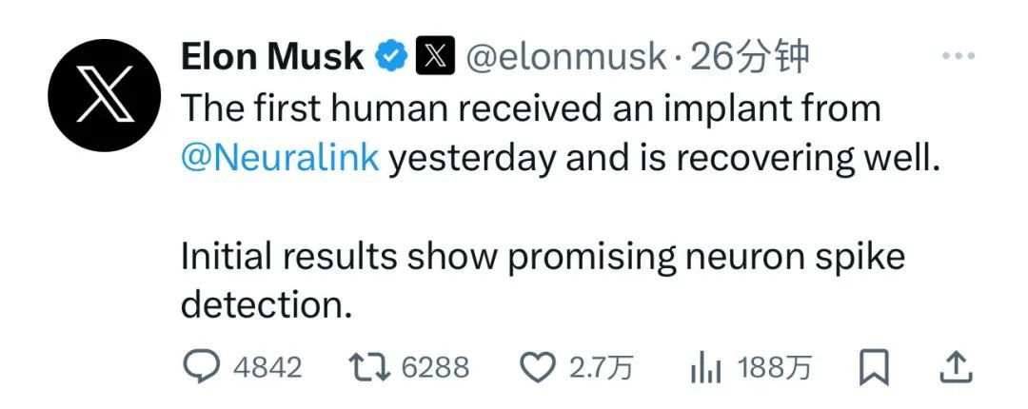The width and height of the screenshot is (1028, 409).
Task: Like the tweet with the heart icon
Action: coord(538,367)
